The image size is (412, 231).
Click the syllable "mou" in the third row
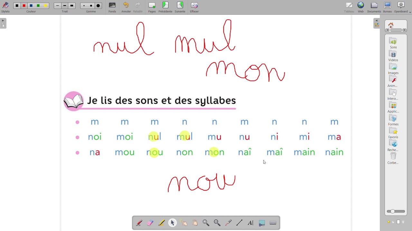click(x=125, y=152)
